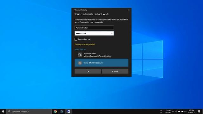Click the 'The logon attempt failed' message

(85, 44)
